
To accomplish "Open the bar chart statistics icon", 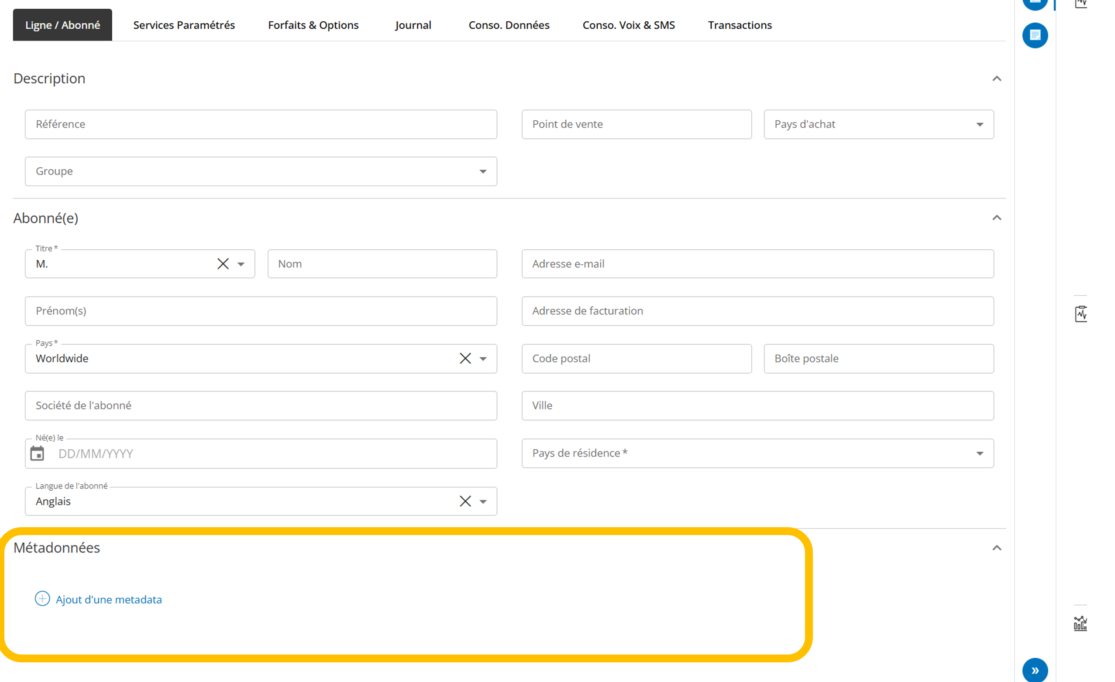I will coord(1080,624).
